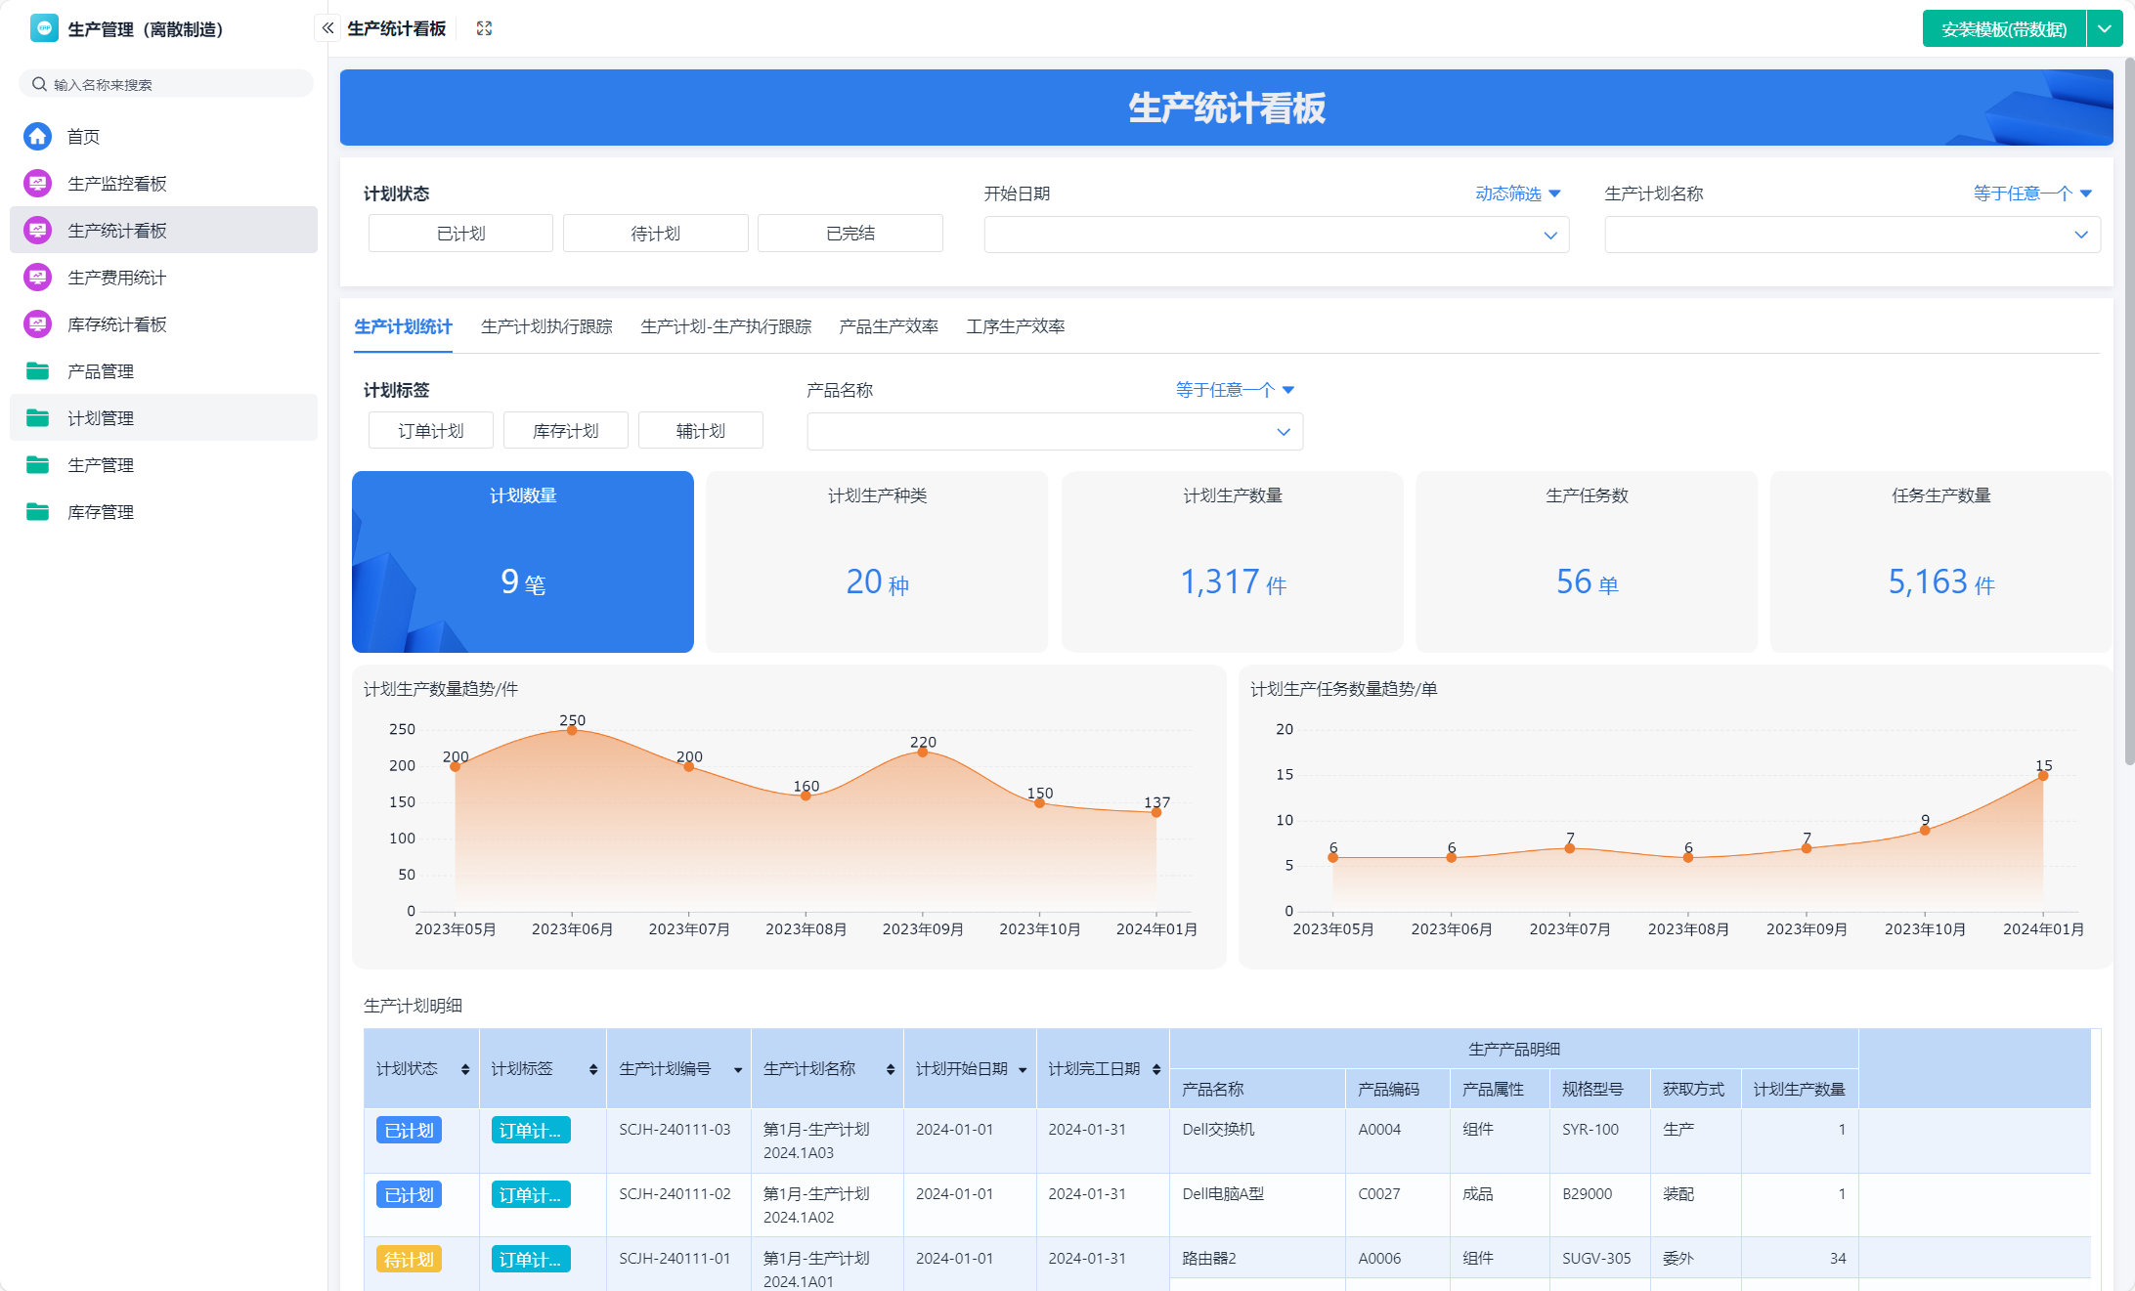Switch to the 生产计划执行跟踪 tab
The width and height of the screenshot is (2135, 1291).
[546, 326]
